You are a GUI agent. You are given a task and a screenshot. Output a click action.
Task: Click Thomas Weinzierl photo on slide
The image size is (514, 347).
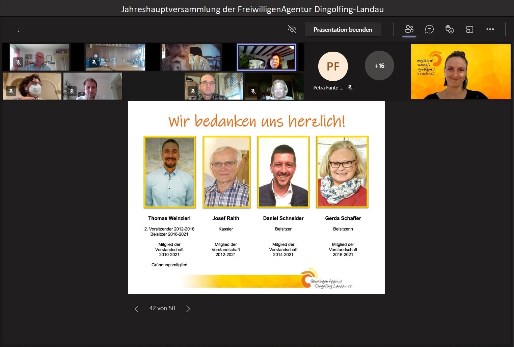pos(170,172)
